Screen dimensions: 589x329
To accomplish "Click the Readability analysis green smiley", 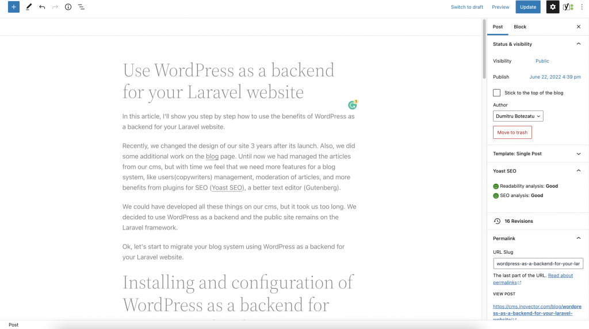I will 496,186.
